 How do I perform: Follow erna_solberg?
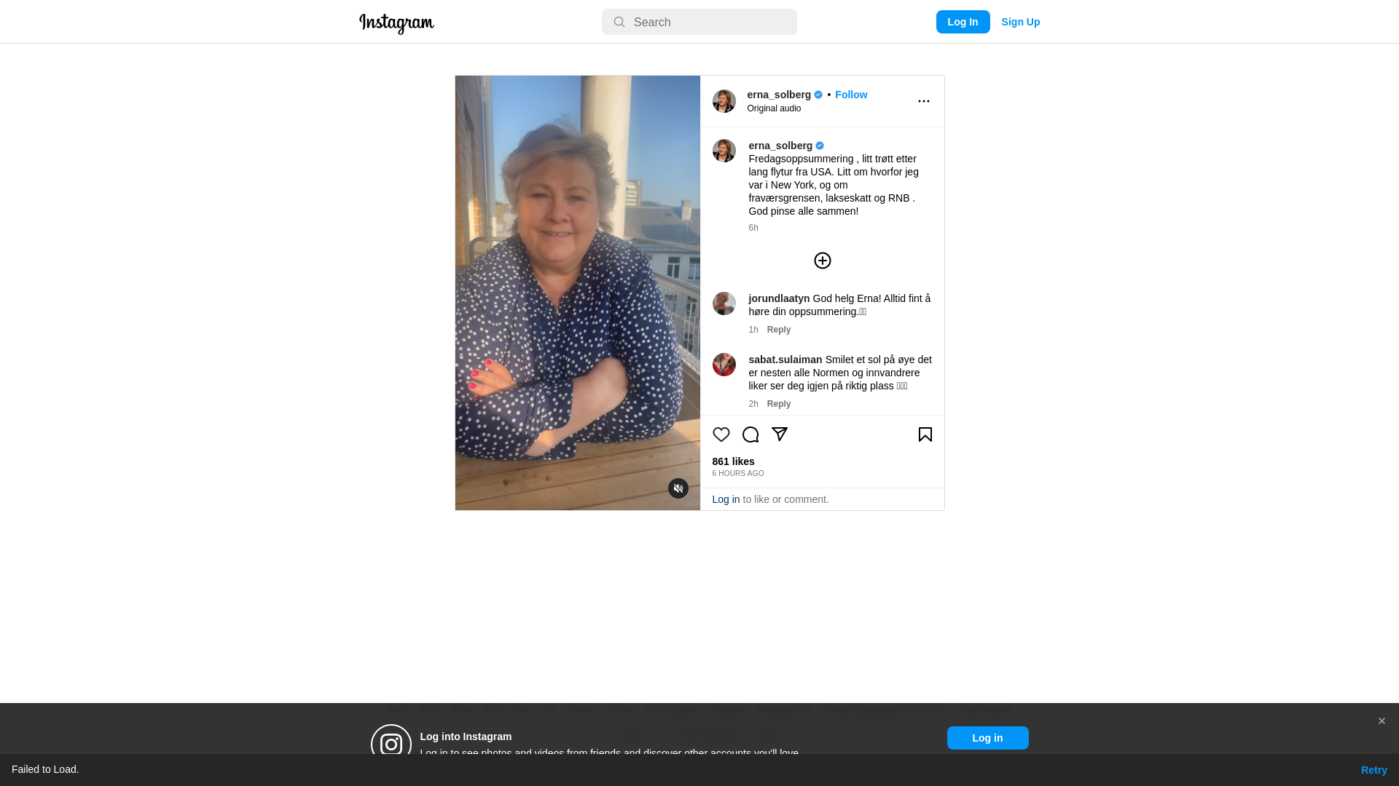click(x=851, y=95)
